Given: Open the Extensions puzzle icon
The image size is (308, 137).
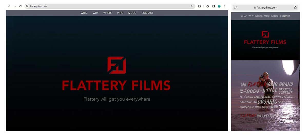Looking at the screenshot, I should (x=199, y=6).
